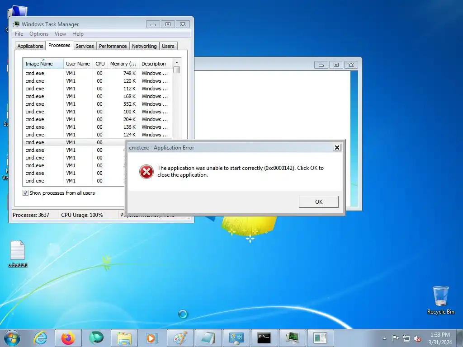Sort processes by User Name column
Screen dimensions: 463x347
(x=78, y=64)
